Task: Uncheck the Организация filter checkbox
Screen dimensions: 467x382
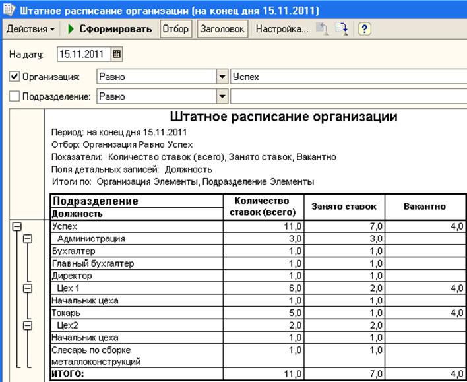Action: coord(15,77)
